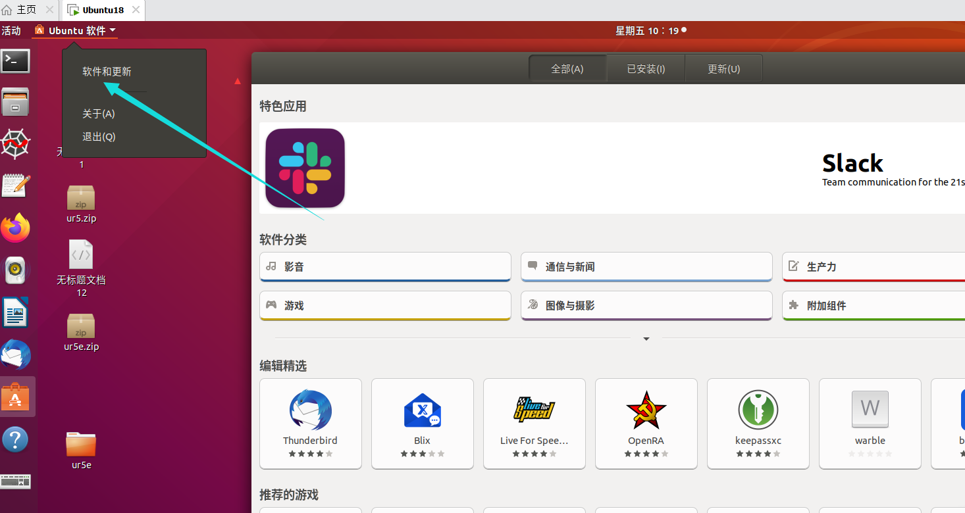Screen dimensions: 965x513
Task: Open the Ubuntu 软件 application menu
Action: pos(75,30)
